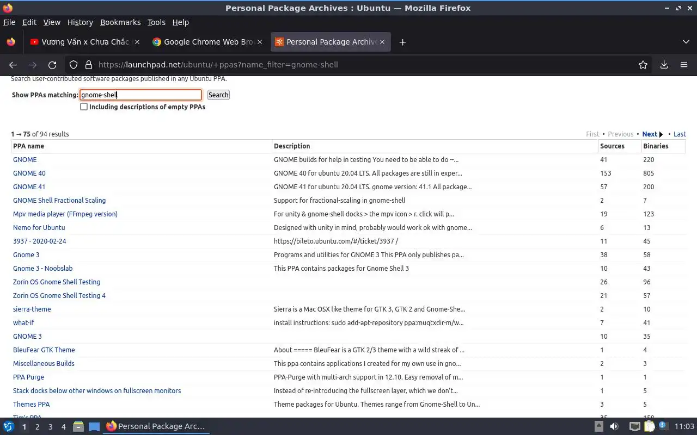Switch to workspace 3 in pager

pos(50,427)
